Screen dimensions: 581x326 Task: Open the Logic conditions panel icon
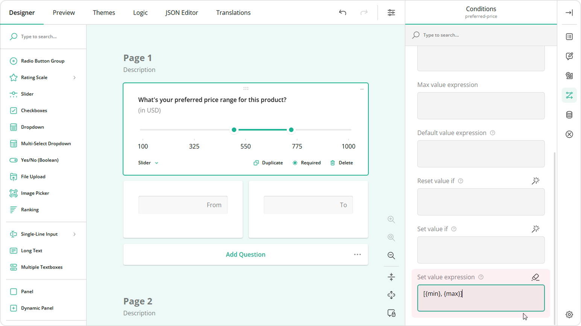(x=569, y=95)
